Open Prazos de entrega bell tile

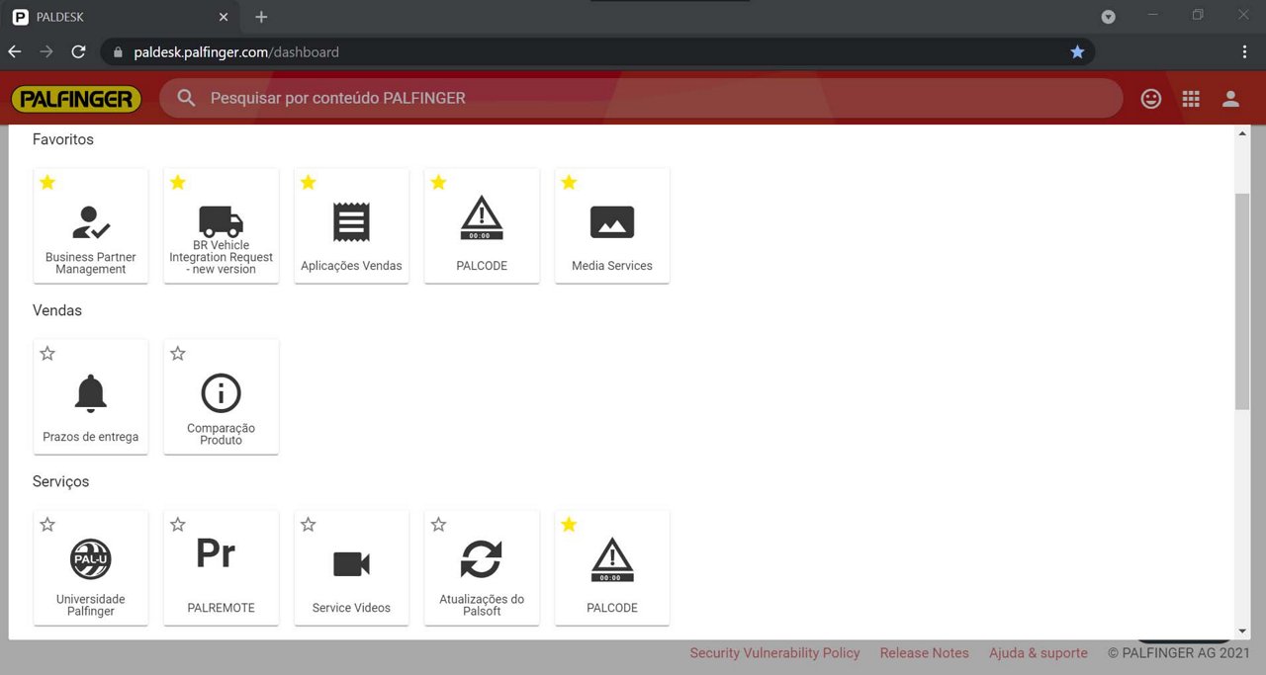[x=91, y=397]
